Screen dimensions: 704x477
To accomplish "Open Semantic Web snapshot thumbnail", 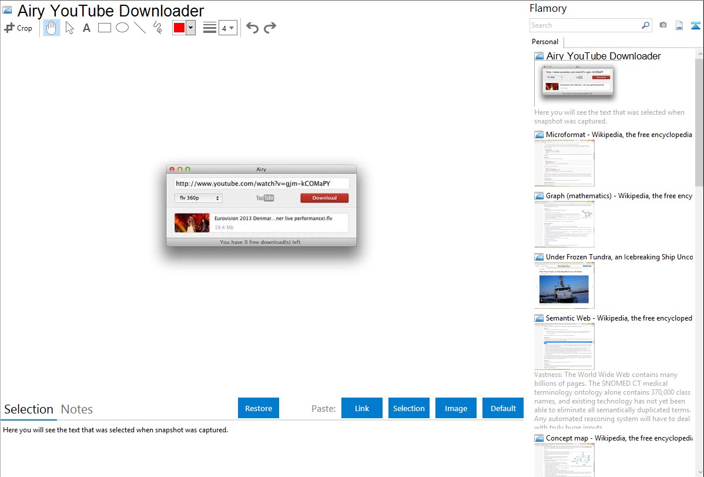I will [564, 346].
